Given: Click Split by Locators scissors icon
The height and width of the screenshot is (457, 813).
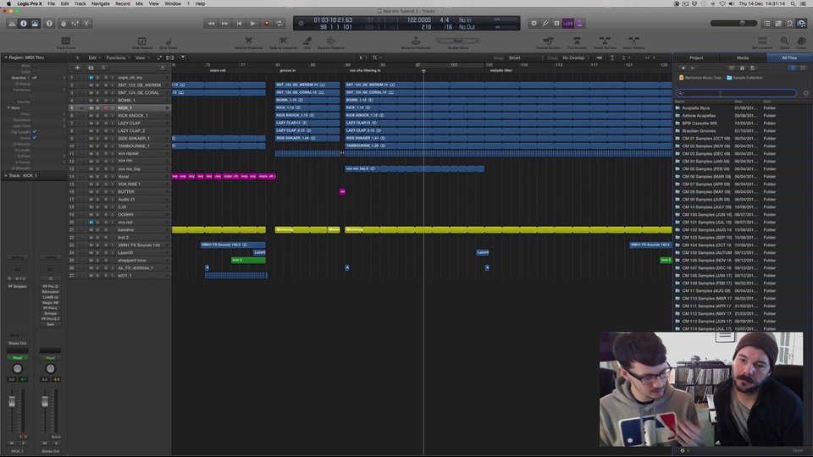Looking at the screenshot, I should 283,41.
